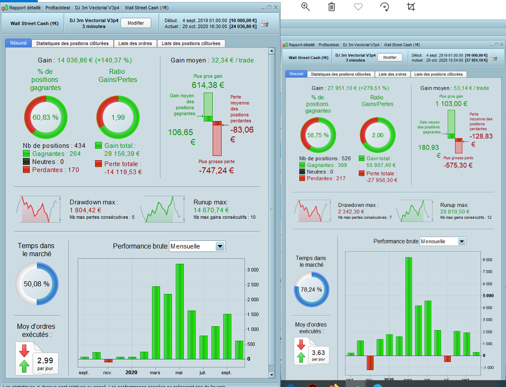Click the zoom-in magnifier icon

click(305, 7)
